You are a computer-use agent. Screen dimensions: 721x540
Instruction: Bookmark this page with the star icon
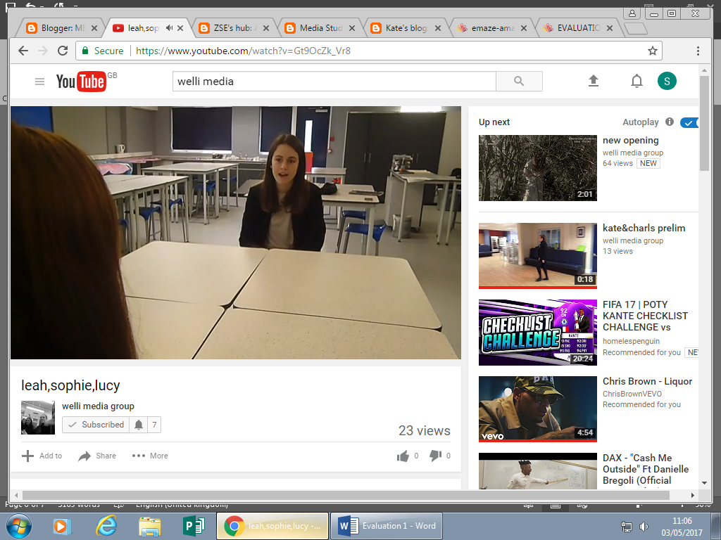(653, 51)
